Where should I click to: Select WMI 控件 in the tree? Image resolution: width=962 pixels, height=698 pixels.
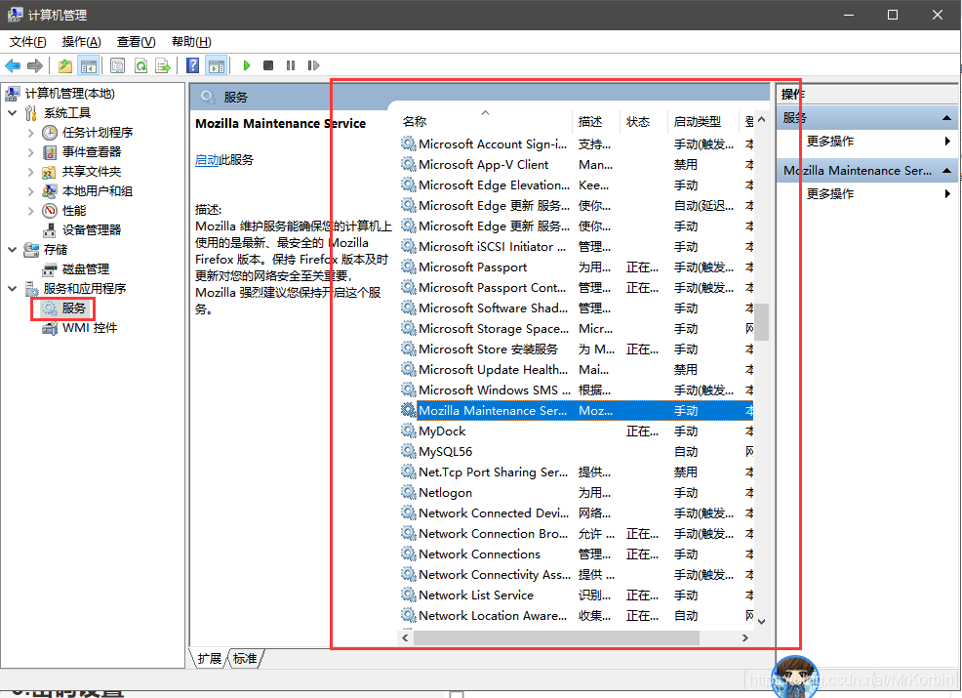point(90,328)
